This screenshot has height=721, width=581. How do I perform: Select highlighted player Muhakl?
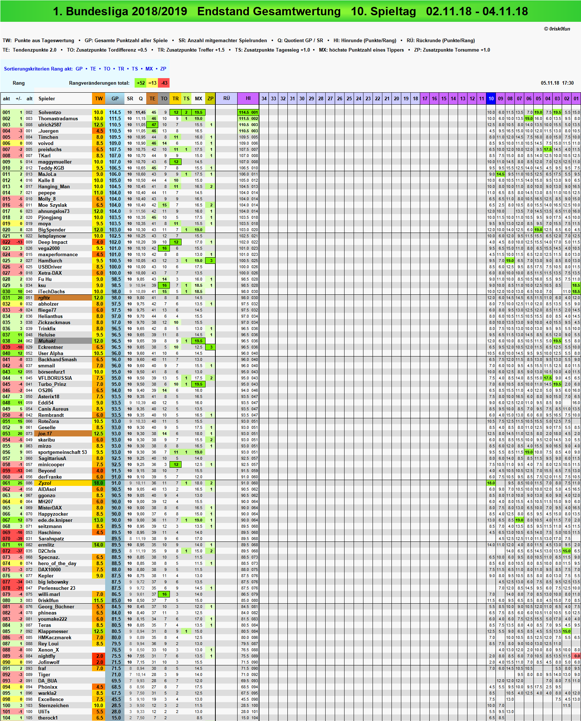63,341
